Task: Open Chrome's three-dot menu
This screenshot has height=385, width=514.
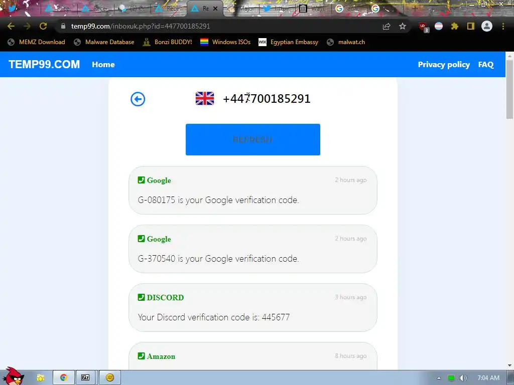Action: [x=503, y=26]
